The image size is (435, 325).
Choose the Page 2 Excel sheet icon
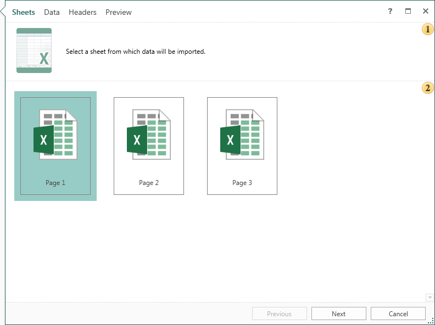(148, 135)
